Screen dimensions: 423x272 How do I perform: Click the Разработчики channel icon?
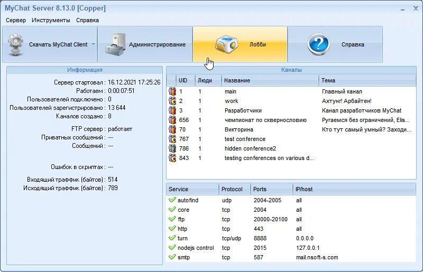[x=172, y=110]
